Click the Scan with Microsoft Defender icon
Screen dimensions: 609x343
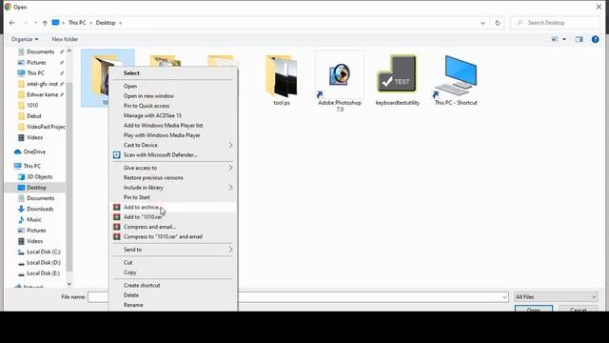(116, 154)
